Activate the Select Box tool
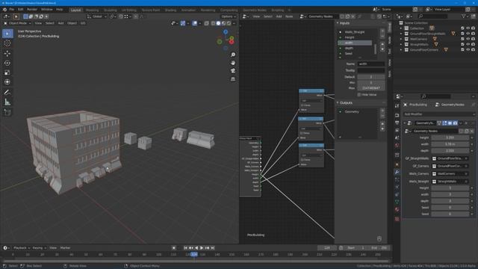Screen dimensions: 478x269 click(7, 34)
